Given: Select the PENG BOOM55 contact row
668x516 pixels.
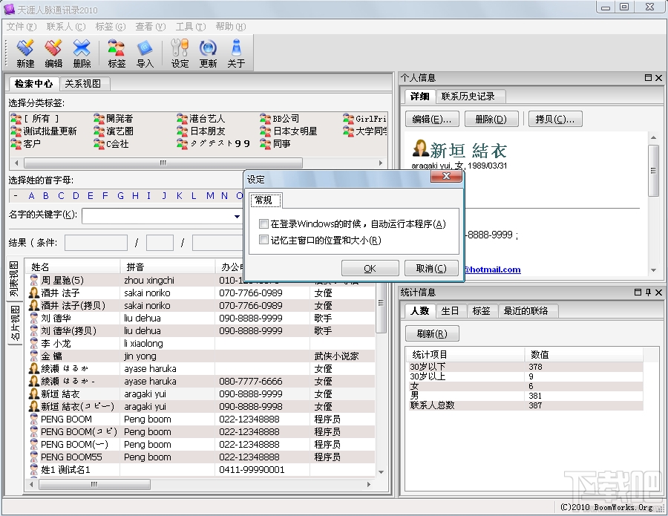Looking at the screenshot, I should coord(200,457).
